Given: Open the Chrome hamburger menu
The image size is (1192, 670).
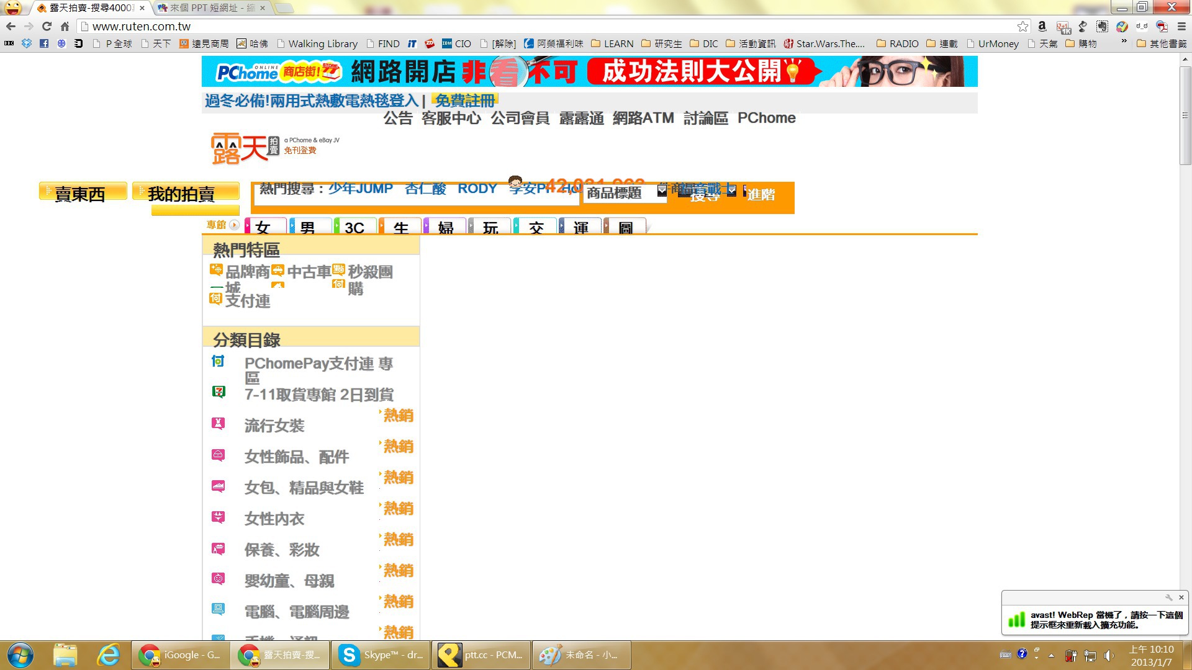Looking at the screenshot, I should tap(1181, 26).
